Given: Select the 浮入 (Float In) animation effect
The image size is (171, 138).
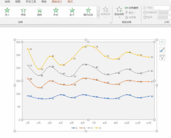Looking at the screenshot, I should [7, 11].
